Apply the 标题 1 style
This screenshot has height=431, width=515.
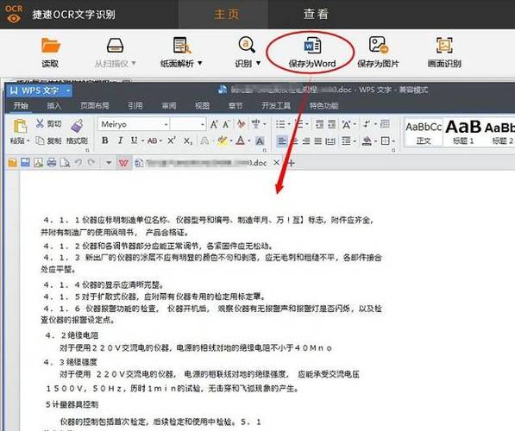point(463,133)
